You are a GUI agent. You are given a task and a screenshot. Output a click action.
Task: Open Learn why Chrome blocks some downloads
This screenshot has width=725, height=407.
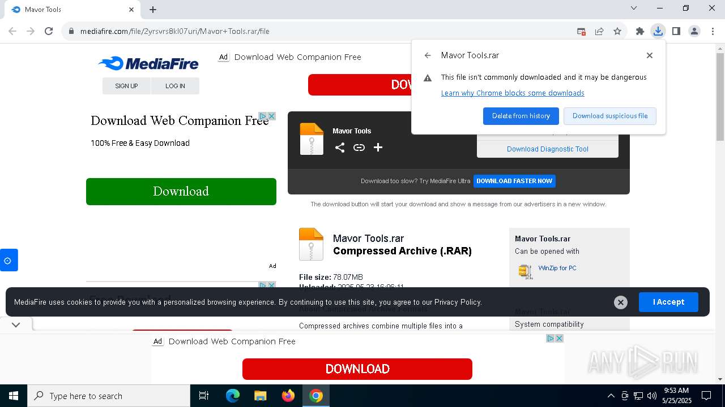[x=513, y=93]
